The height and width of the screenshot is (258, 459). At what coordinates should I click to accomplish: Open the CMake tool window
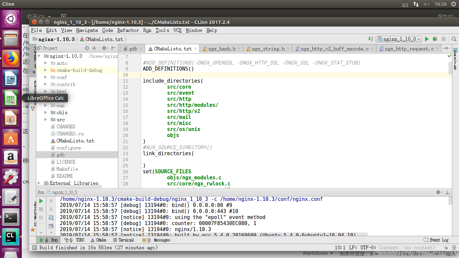click(98, 240)
